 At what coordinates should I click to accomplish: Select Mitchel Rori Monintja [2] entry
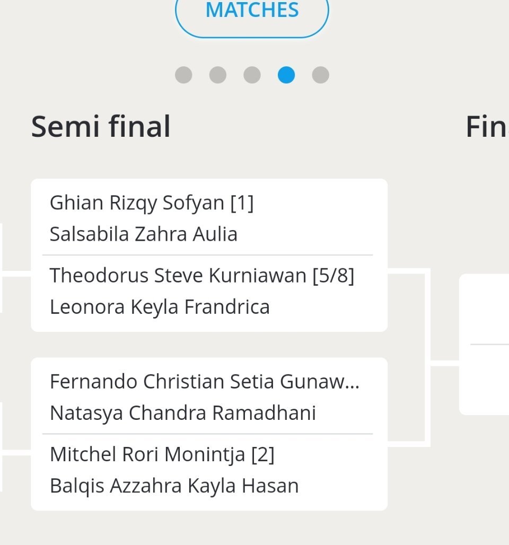[162, 454]
